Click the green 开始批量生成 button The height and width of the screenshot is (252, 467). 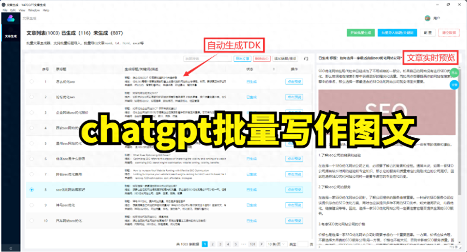[361, 32]
